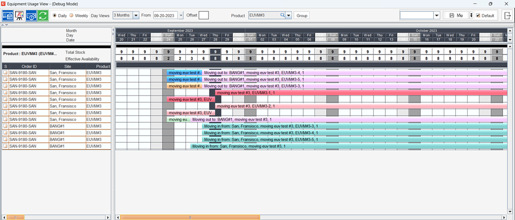The image size is (515, 220).
Task: Click the exit door icon
Action: [x=506, y=15]
